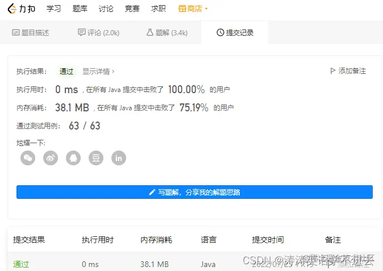Viewport: 383px width, 271px height.
Task: Share result via LinkedIn icon
Action: 119,158
